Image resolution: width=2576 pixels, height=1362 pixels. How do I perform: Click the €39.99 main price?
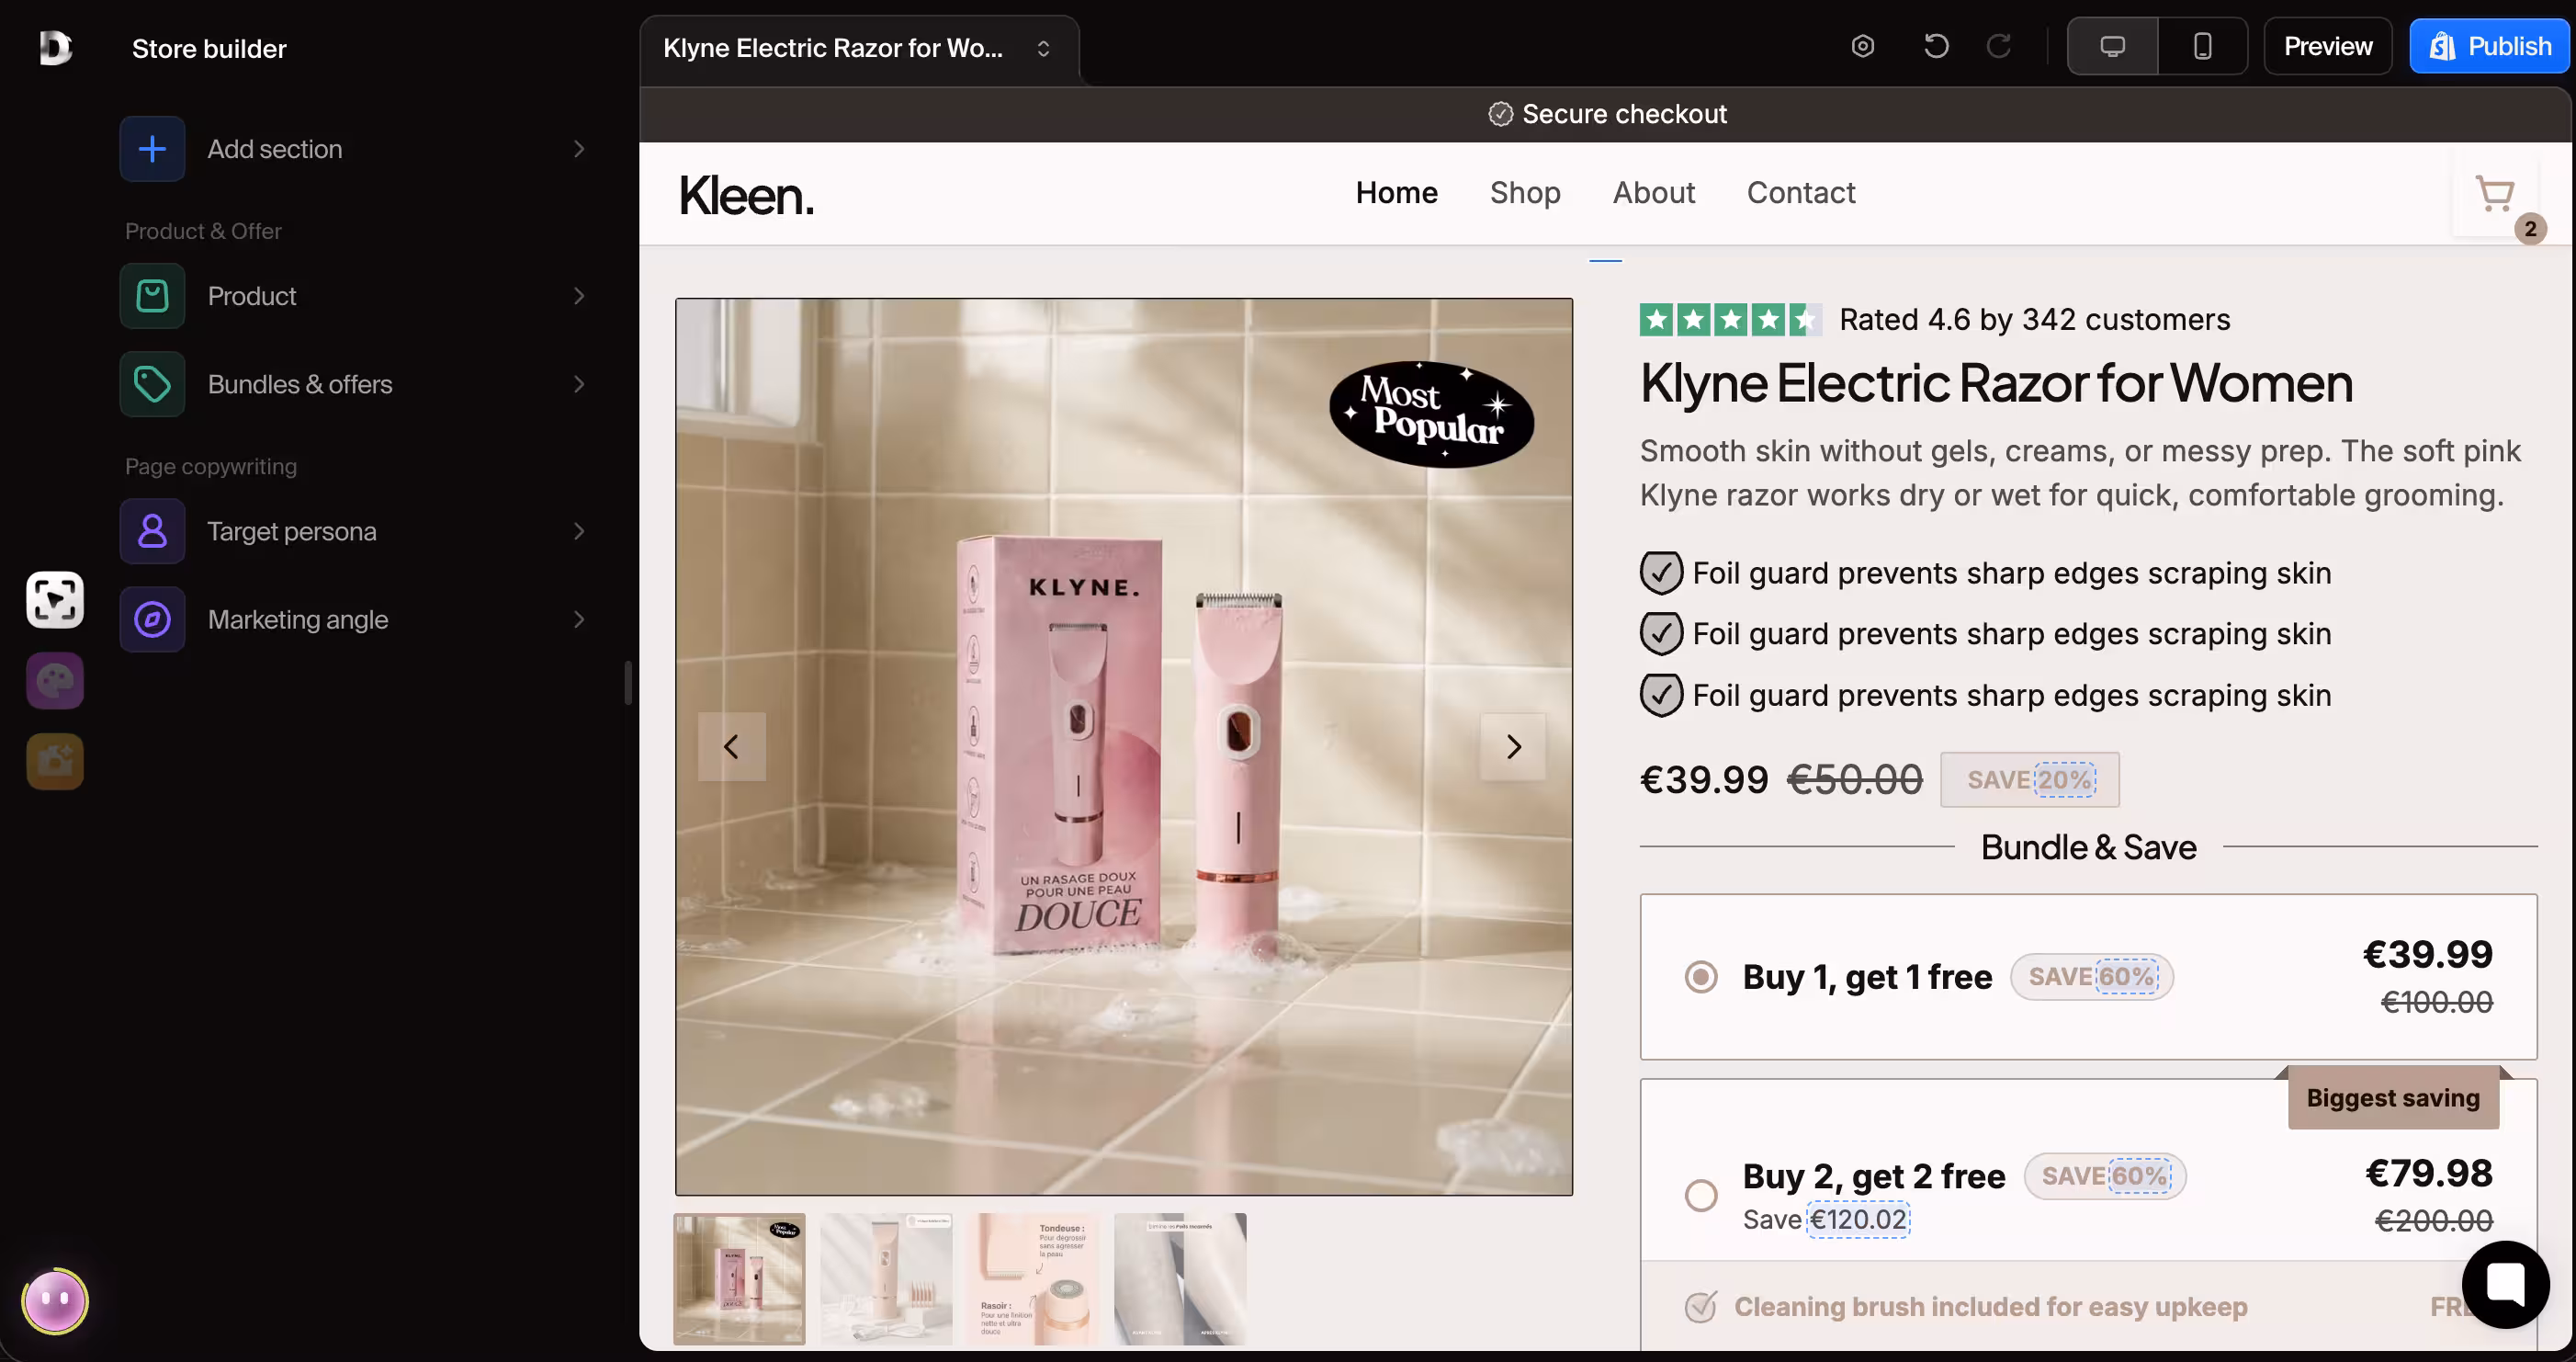click(1704, 780)
